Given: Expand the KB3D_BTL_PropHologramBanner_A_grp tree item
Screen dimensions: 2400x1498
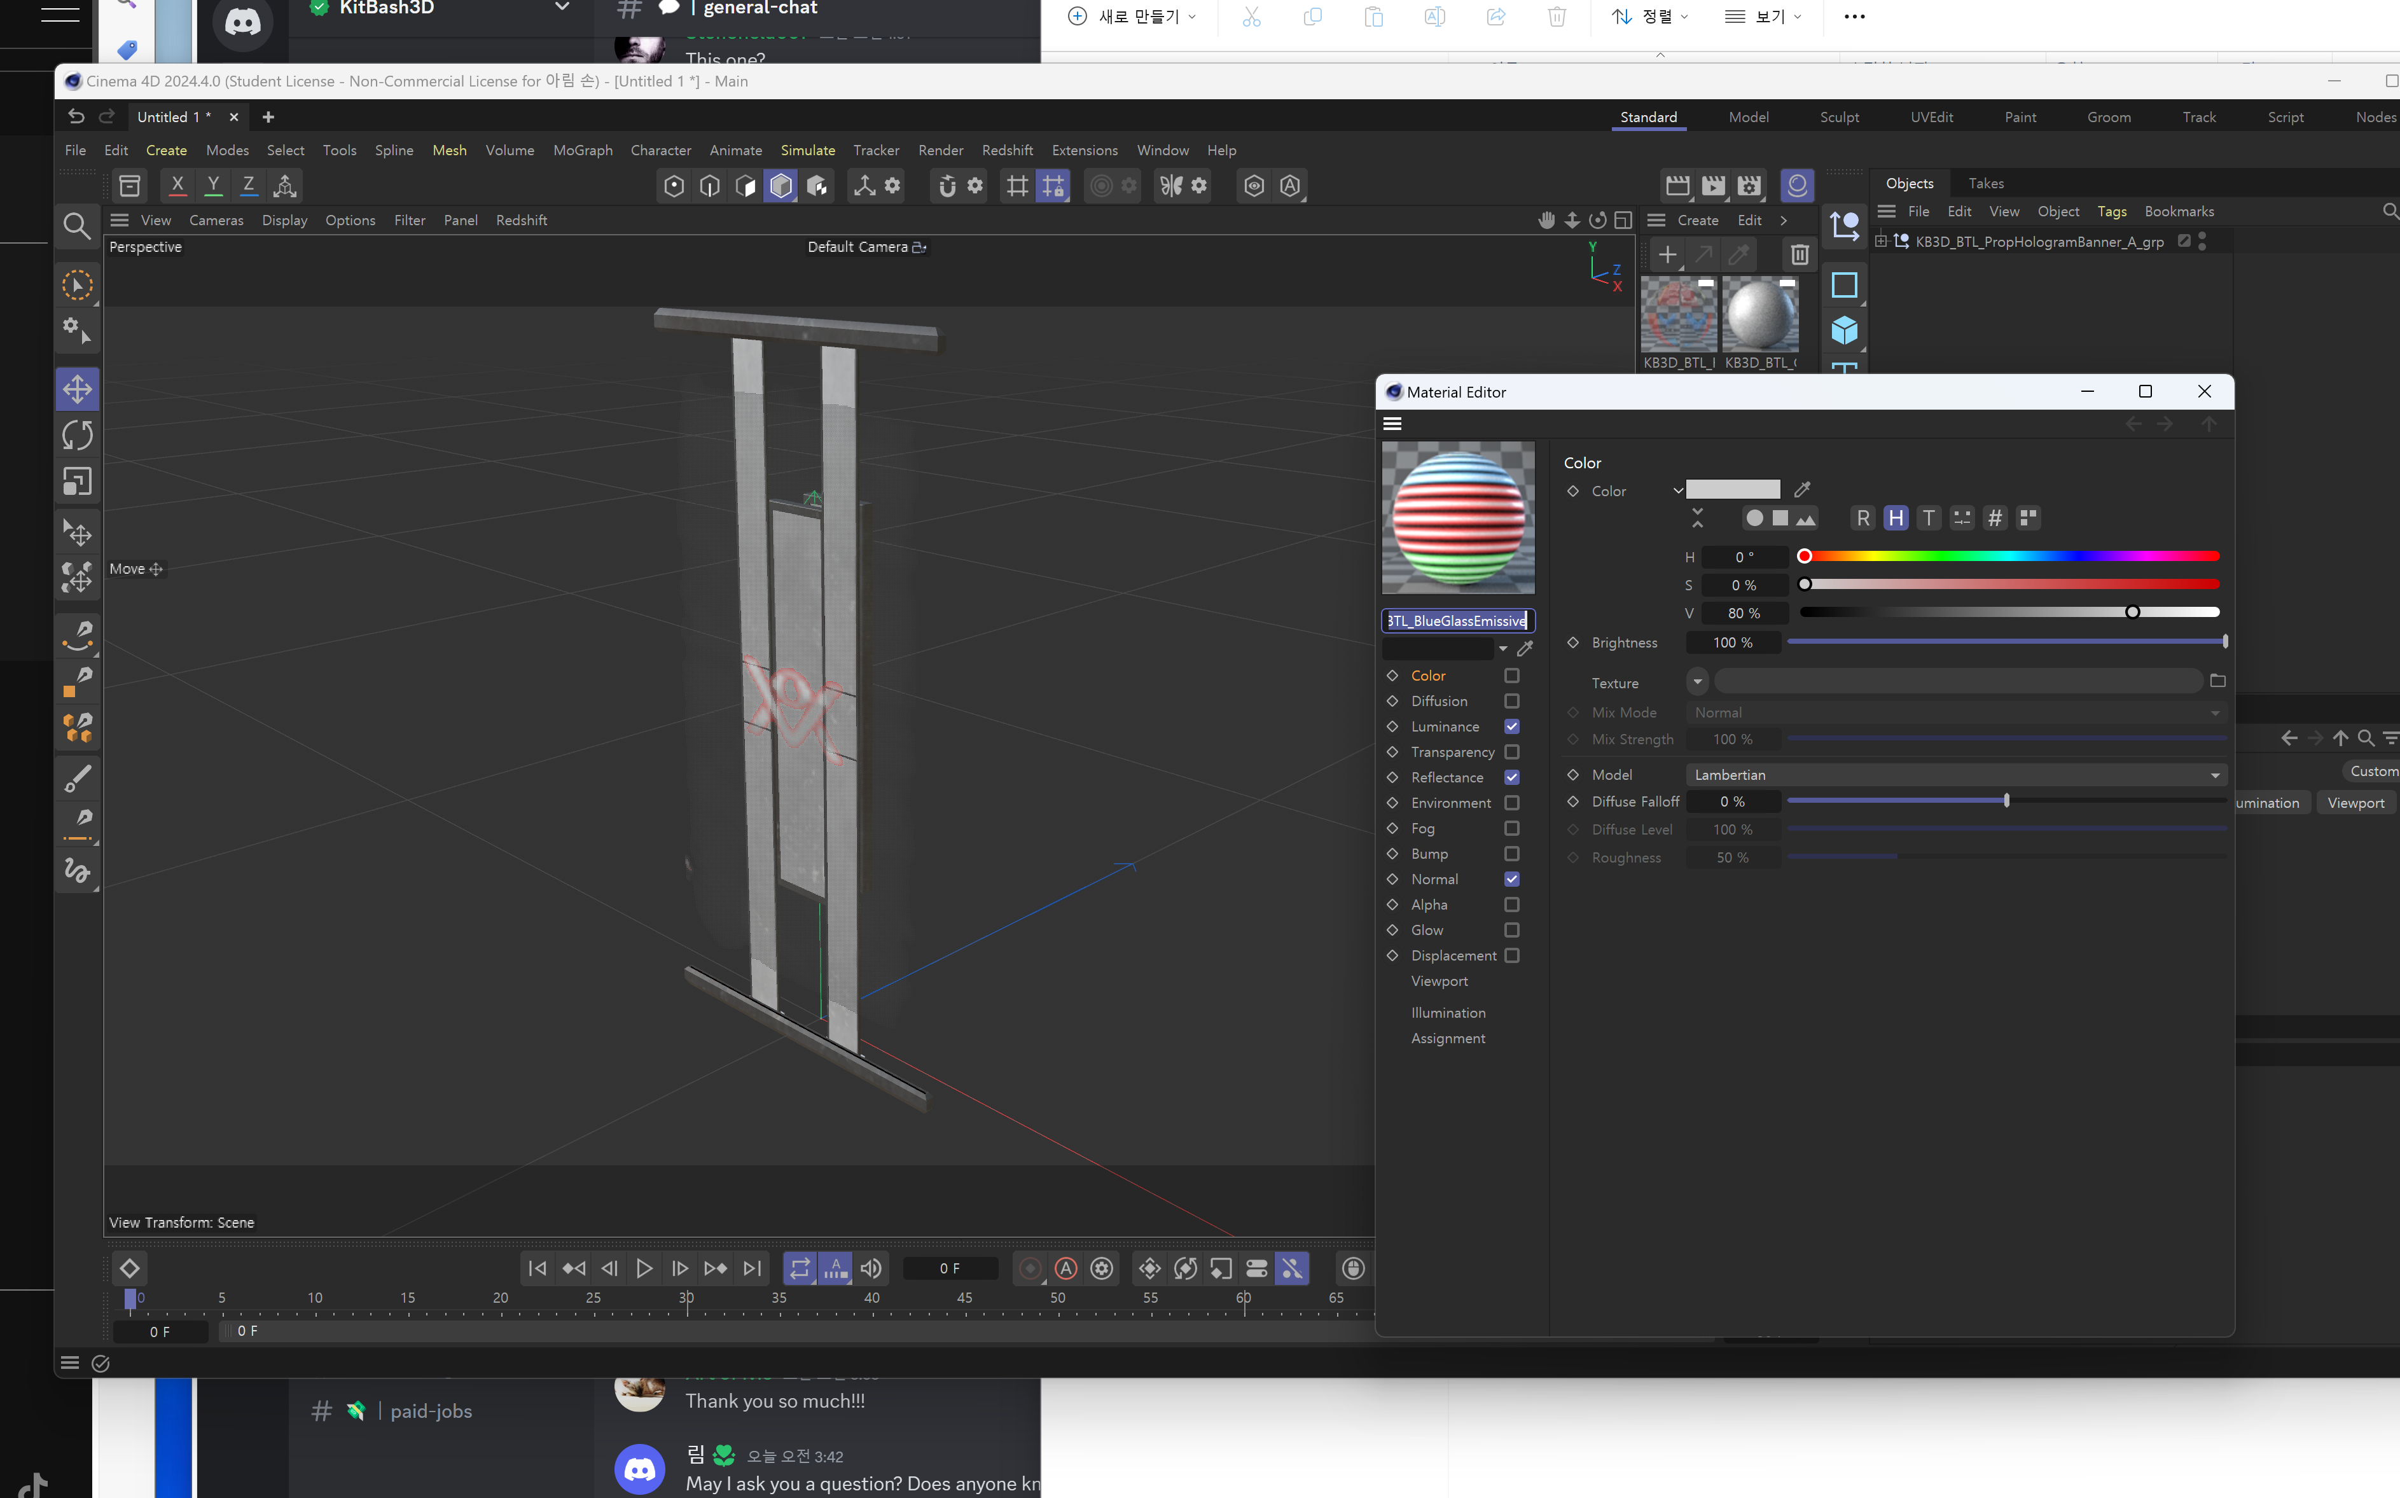Looking at the screenshot, I should tap(1880, 240).
